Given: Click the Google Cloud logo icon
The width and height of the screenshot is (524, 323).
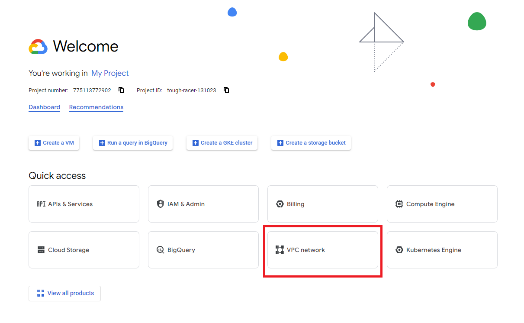Looking at the screenshot, I should 38,46.
